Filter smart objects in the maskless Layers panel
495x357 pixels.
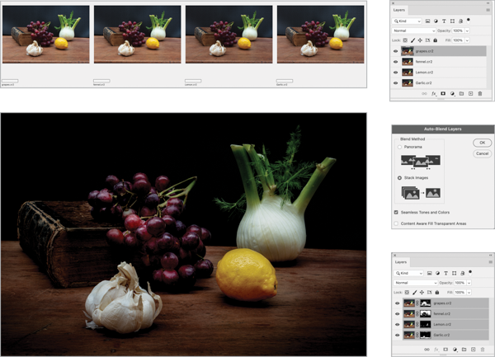pyautogui.click(x=460, y=21)
